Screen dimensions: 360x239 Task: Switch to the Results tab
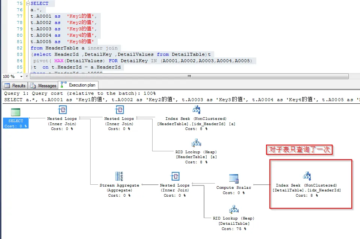click(15, 86)
